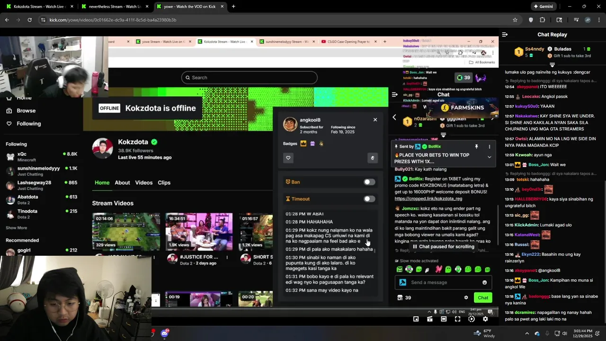Toggle the Ban switch for angkoolB
The image size is (606, 341).
pos(369,182)
